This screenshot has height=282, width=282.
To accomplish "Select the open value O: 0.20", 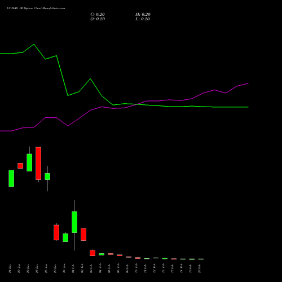I will [98, 19].
